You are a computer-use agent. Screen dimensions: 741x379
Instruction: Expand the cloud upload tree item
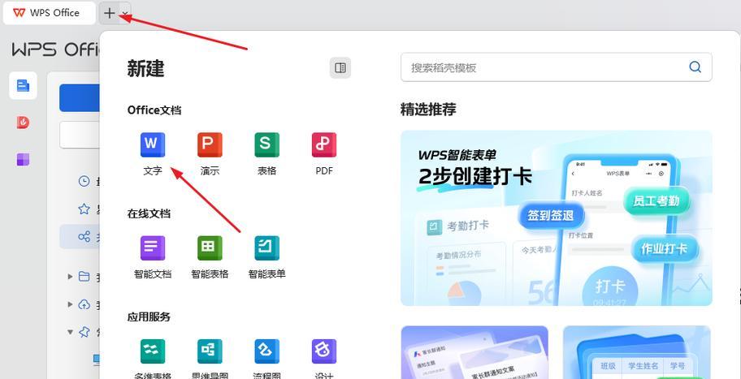(x=70, y=304)
